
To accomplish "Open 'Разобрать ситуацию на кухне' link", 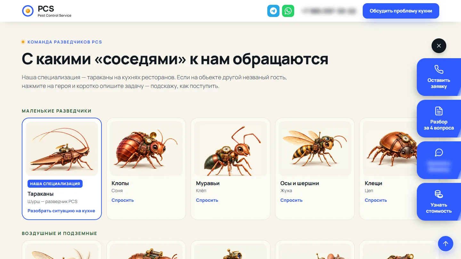I will tap(61, 211).
